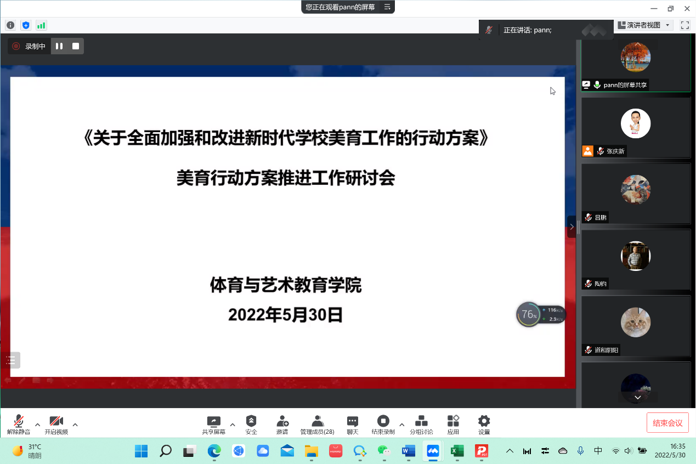Open OneDrive cloud tray icon

coord(563,451)
